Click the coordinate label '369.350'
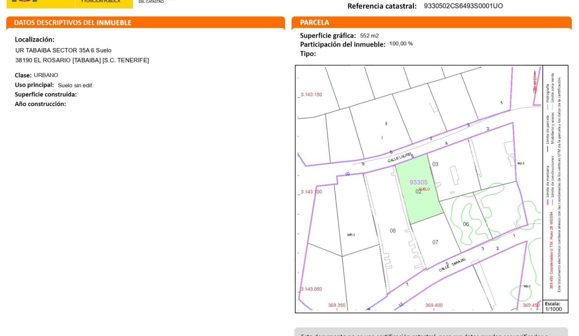 point(337,305)
